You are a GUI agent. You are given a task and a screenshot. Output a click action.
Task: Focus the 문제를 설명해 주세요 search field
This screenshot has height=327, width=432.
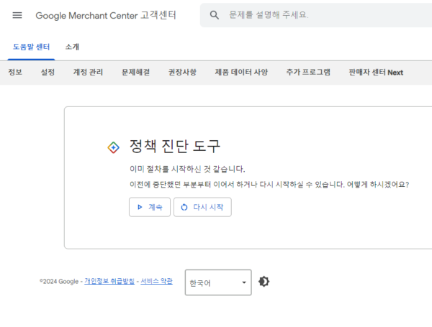316,15
